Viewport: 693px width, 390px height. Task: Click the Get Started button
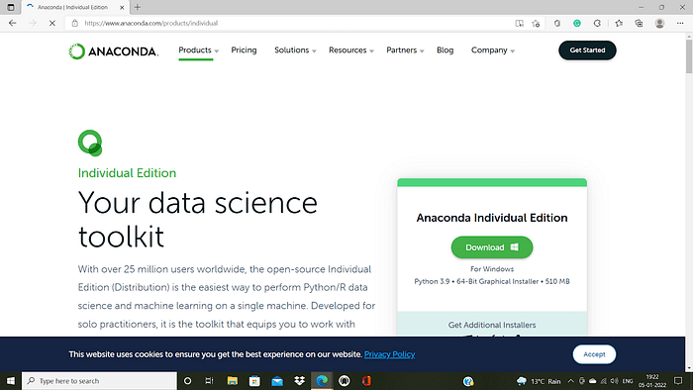(x=587, y=49)
